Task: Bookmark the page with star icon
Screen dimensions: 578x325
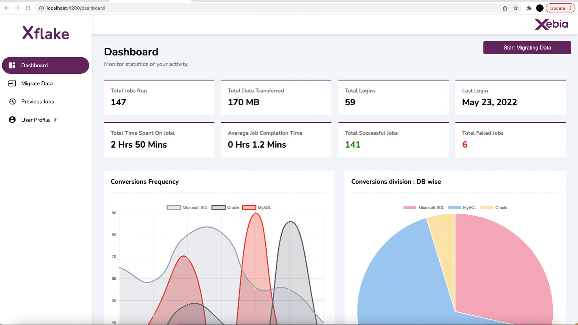Action: tap(516, 8)
